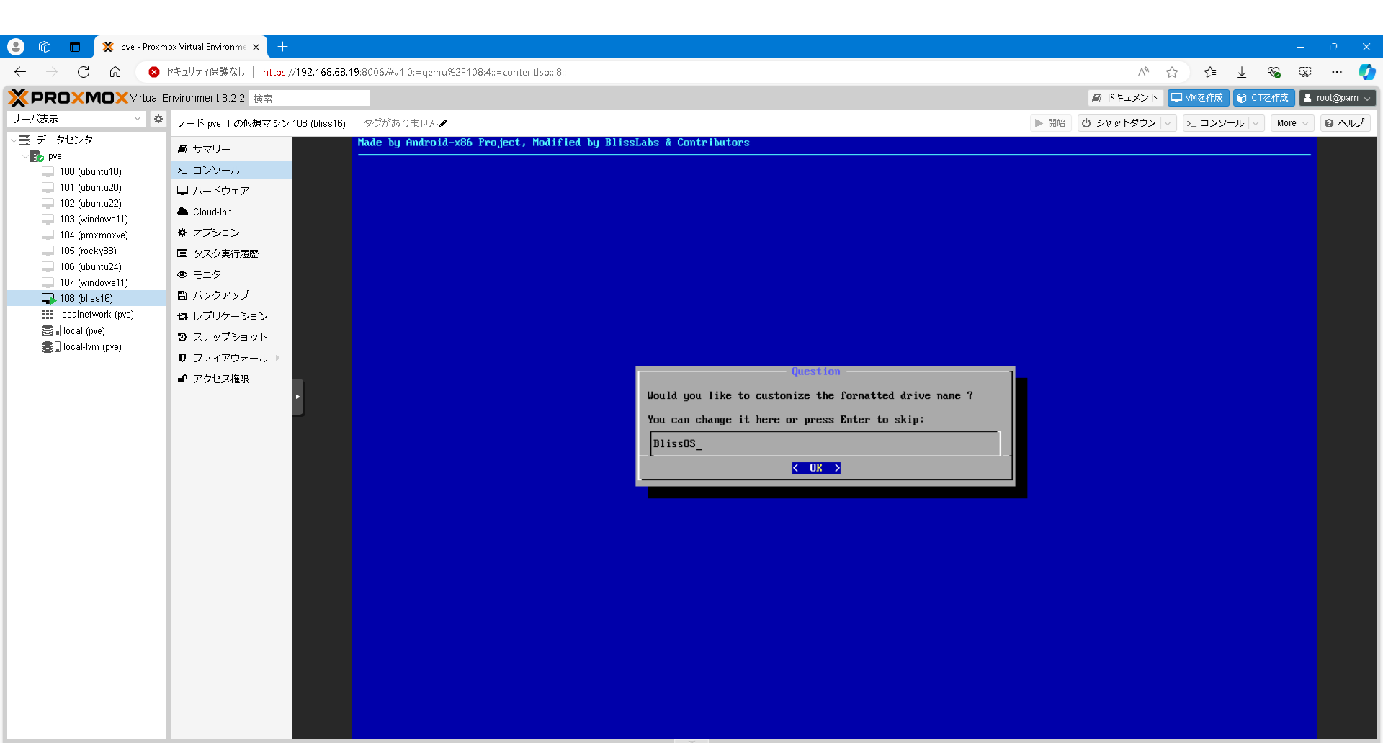Close the Proxmox browser tab

point(256,47)
